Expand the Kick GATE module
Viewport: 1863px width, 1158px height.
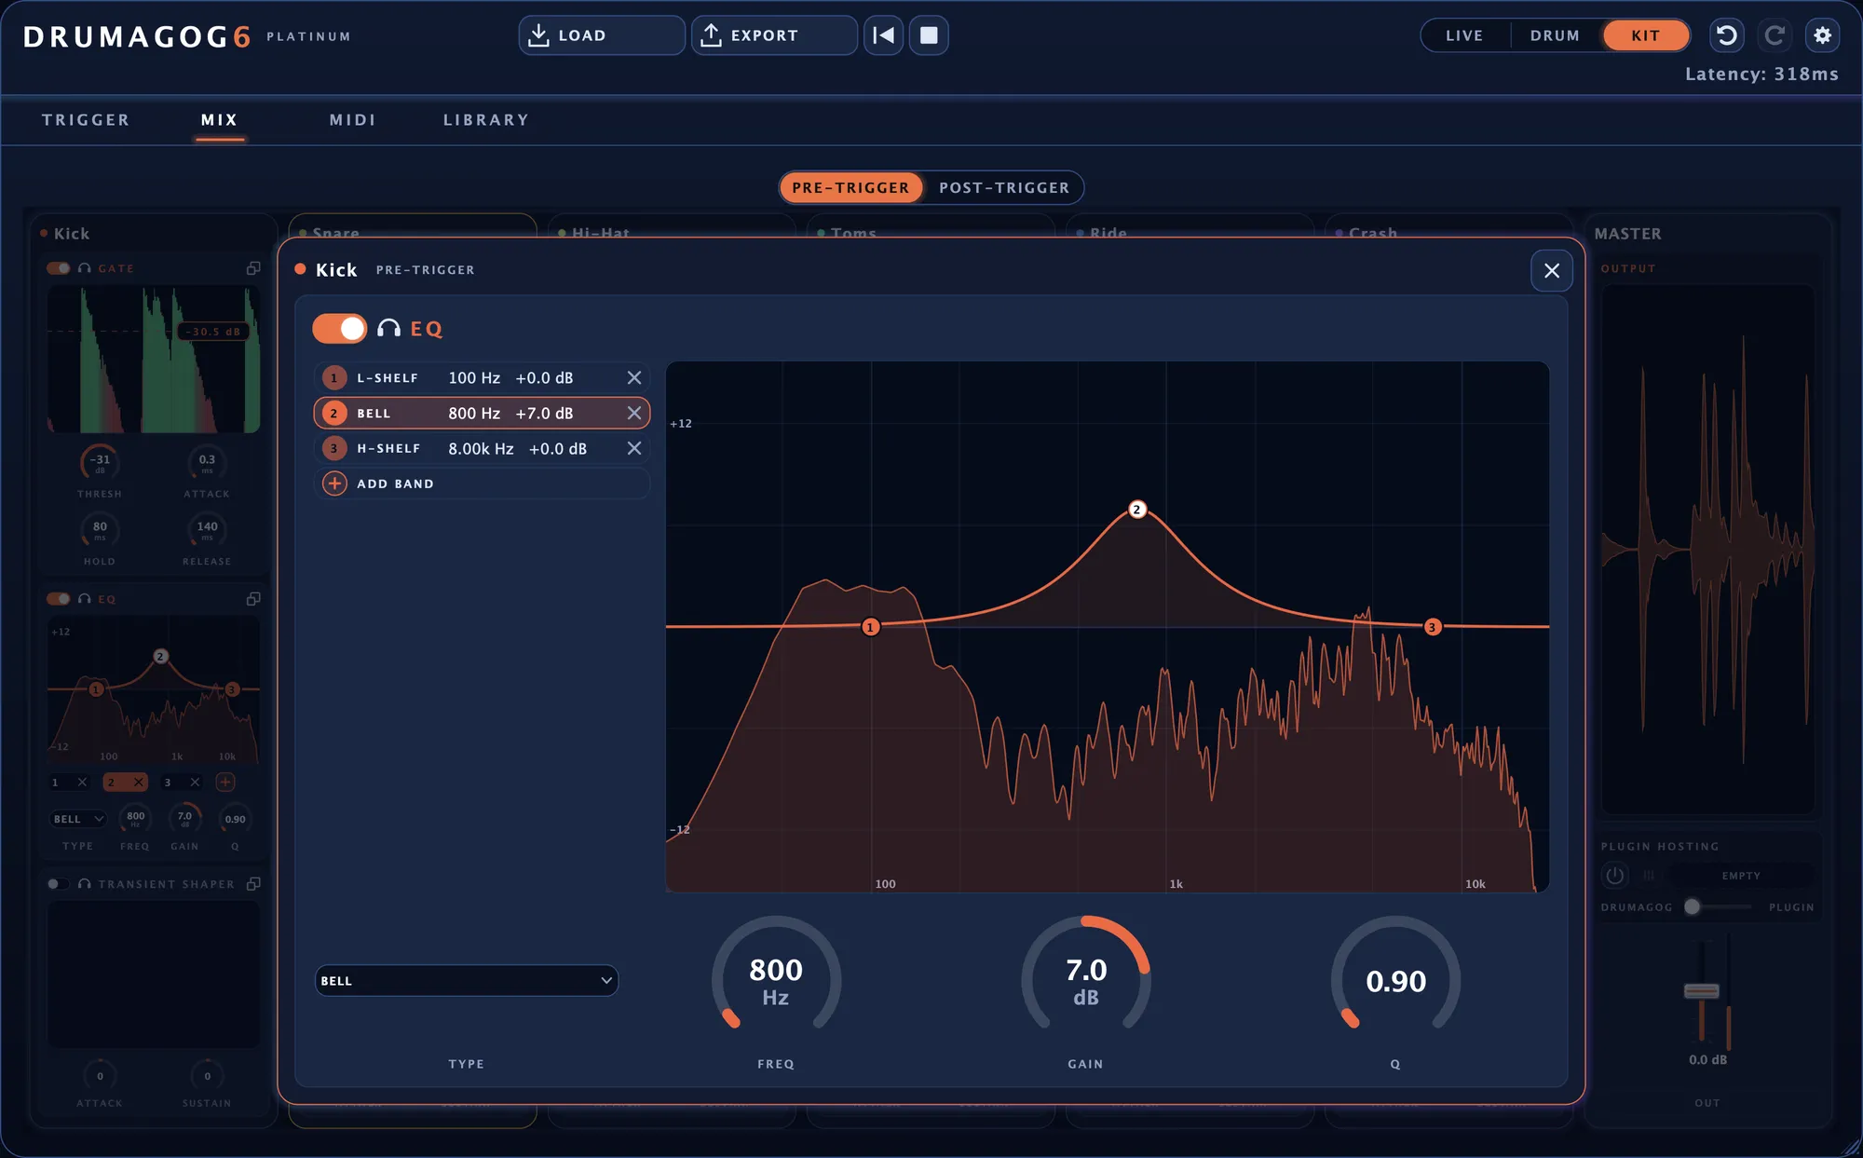pos(253,268)
